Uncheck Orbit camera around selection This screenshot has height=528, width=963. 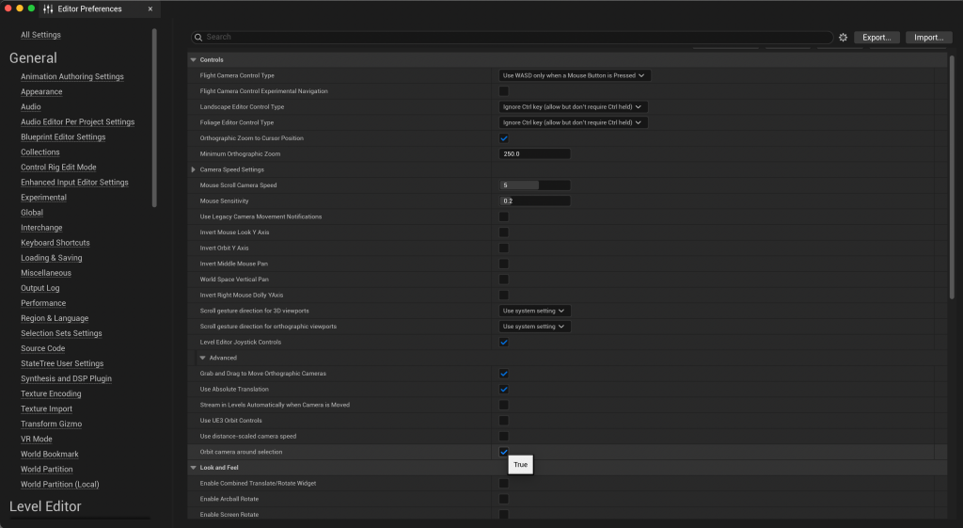tap(503, 452)
